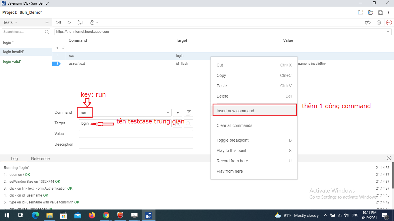The image size is (394, 221).
Task: Open the three-dot more options menu
Action: [389, 12]
